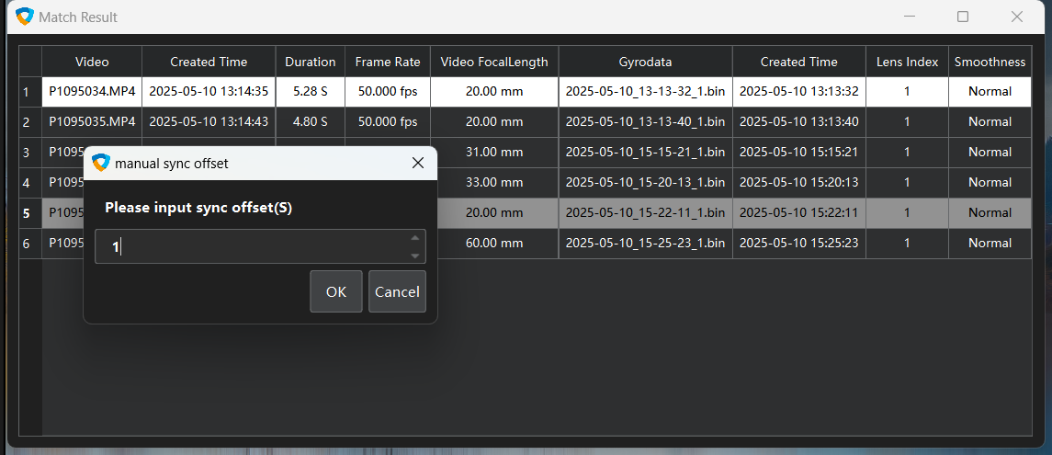
Task: Select the Video column header
Action: coord(92,62)
